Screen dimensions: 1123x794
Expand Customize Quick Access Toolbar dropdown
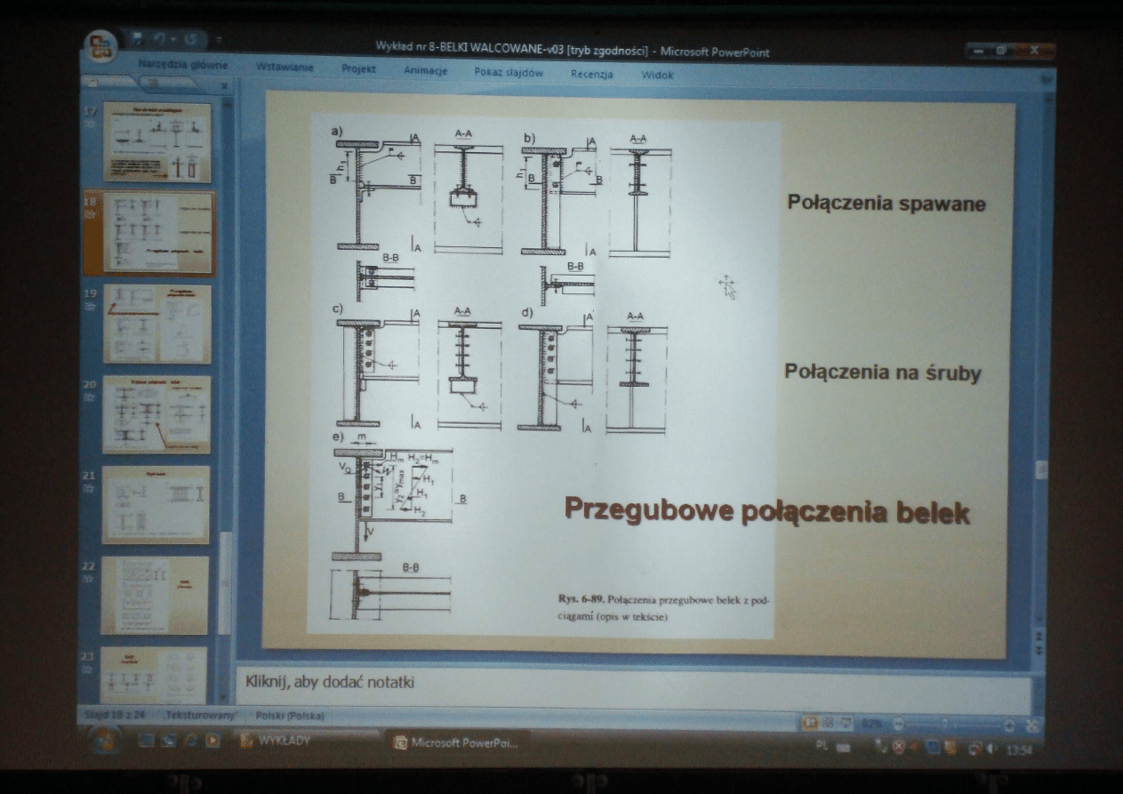[x=219, y=41]
